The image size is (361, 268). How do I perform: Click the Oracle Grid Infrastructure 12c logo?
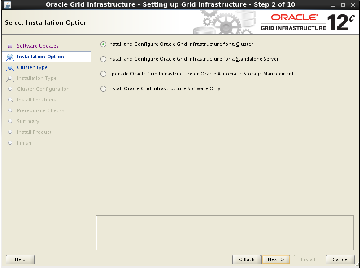coord(308,22)
